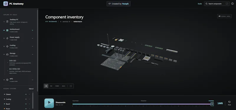The width and height of the screenshot is (236, 110).
Task: Switch to the FRONT view tab
Action: pos(57,86)
